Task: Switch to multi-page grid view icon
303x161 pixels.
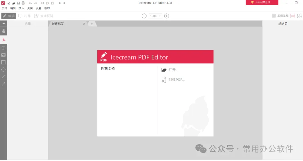Action: (300, 16)
